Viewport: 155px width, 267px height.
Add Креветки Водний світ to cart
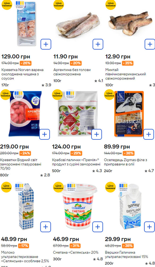coord(45,134)
